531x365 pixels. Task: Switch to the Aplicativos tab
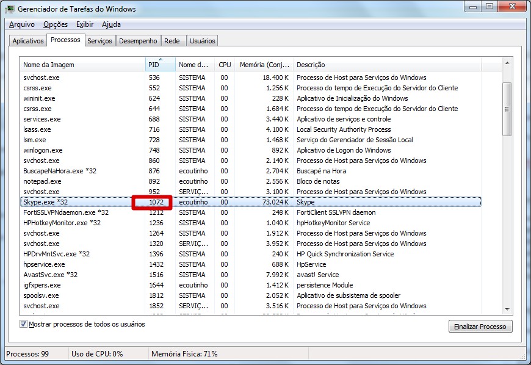point(28,41)
